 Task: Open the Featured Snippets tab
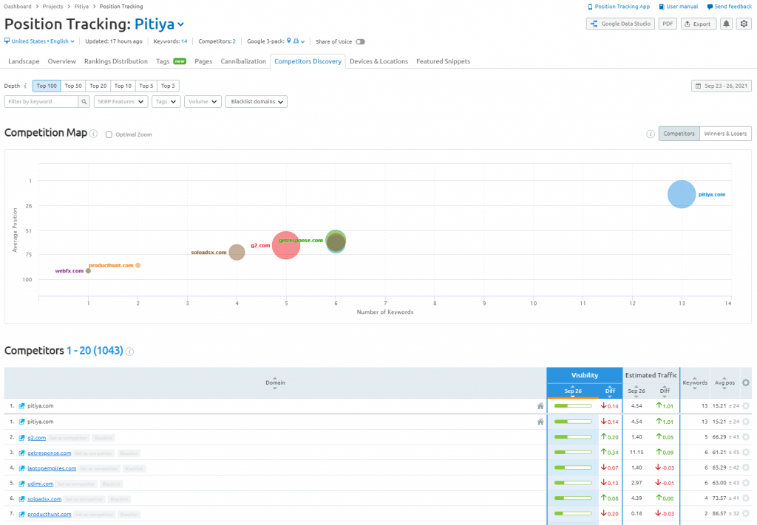click(x=444, y=61)
